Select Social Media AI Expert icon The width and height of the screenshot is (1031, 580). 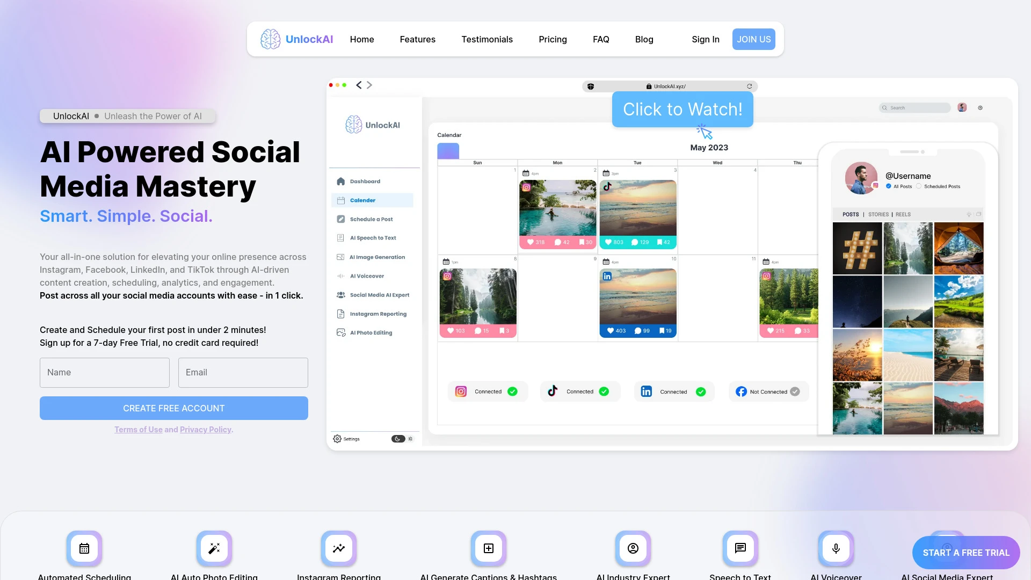340,294
